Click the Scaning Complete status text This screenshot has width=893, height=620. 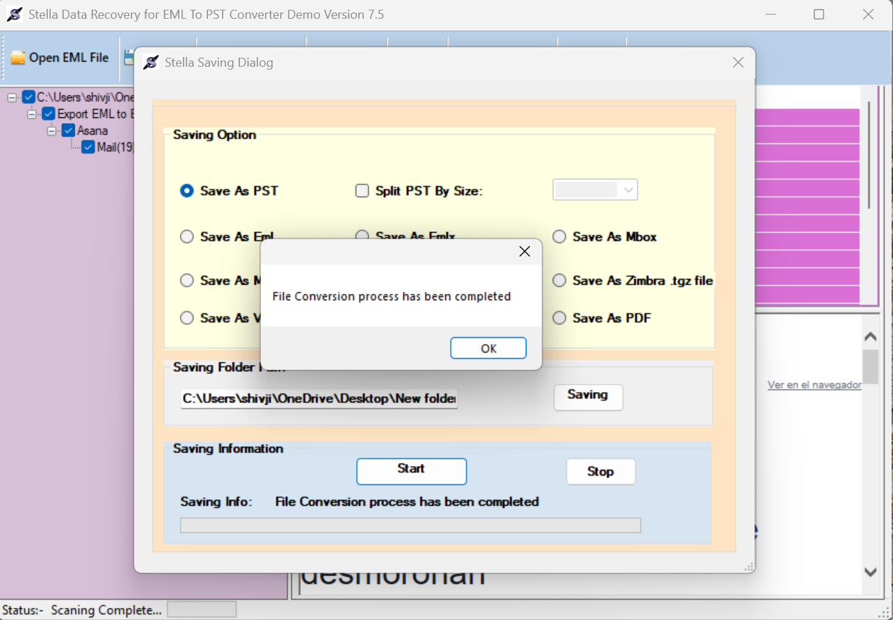click(106, 610)
